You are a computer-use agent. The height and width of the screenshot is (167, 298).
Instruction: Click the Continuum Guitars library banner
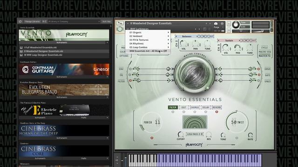pos(64,70)
